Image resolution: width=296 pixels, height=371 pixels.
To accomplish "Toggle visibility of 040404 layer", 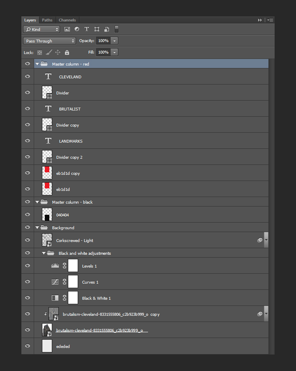I will click(x=28, y=215).
